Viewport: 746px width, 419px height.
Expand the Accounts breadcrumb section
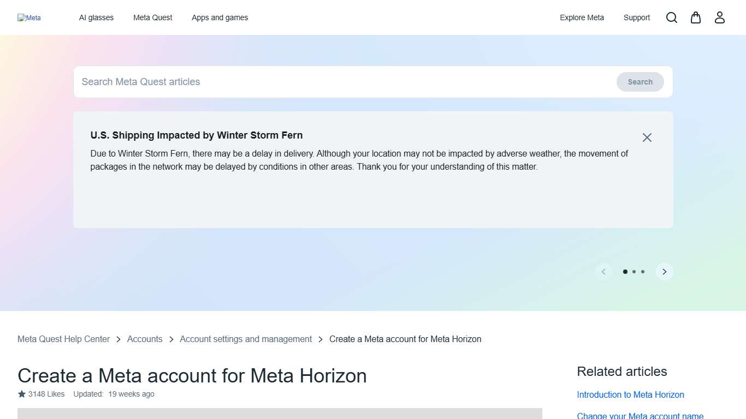tap(144, 339)
